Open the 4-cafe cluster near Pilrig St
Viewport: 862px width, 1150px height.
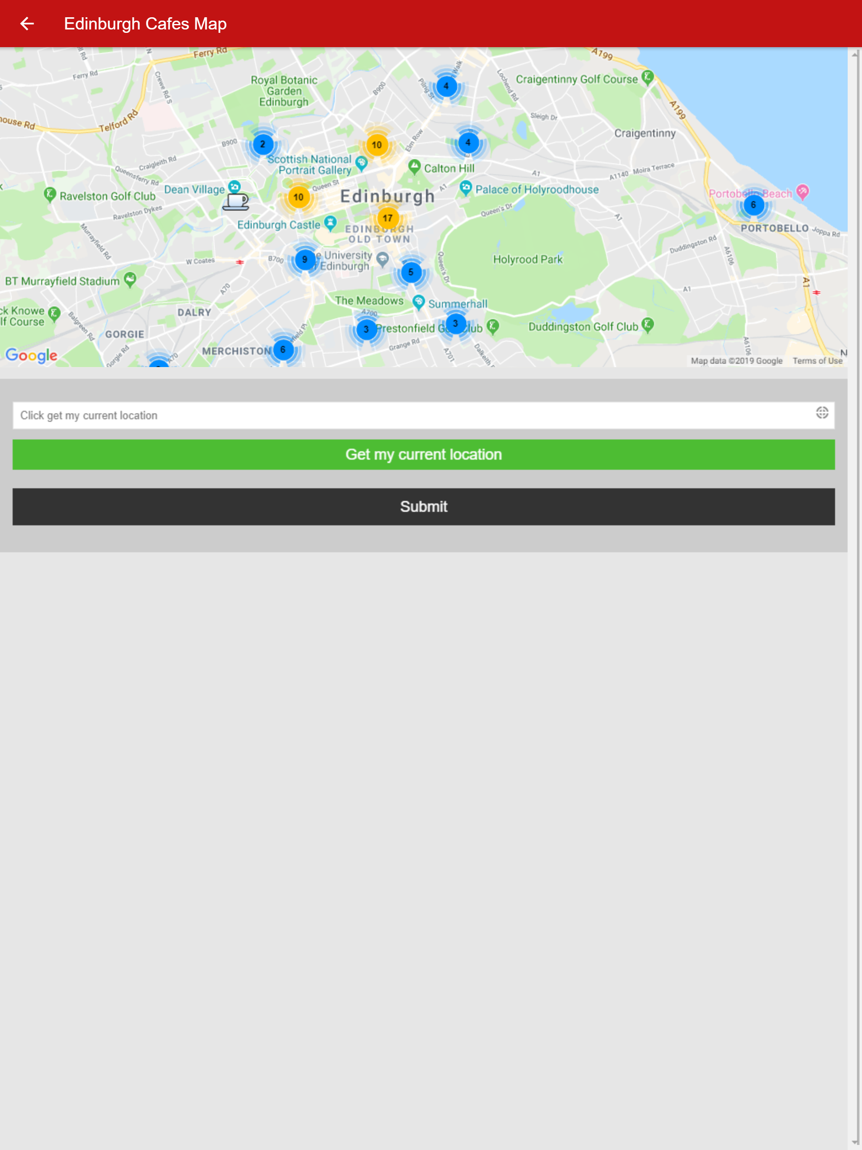pyautogui.click(x=446, y=86)
